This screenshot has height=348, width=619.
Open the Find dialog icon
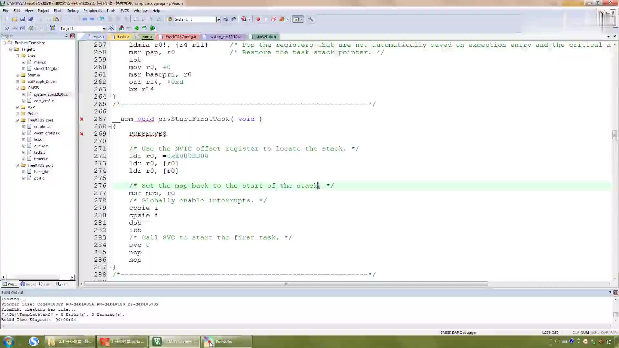pyautogui.click(x=226, y=19)
